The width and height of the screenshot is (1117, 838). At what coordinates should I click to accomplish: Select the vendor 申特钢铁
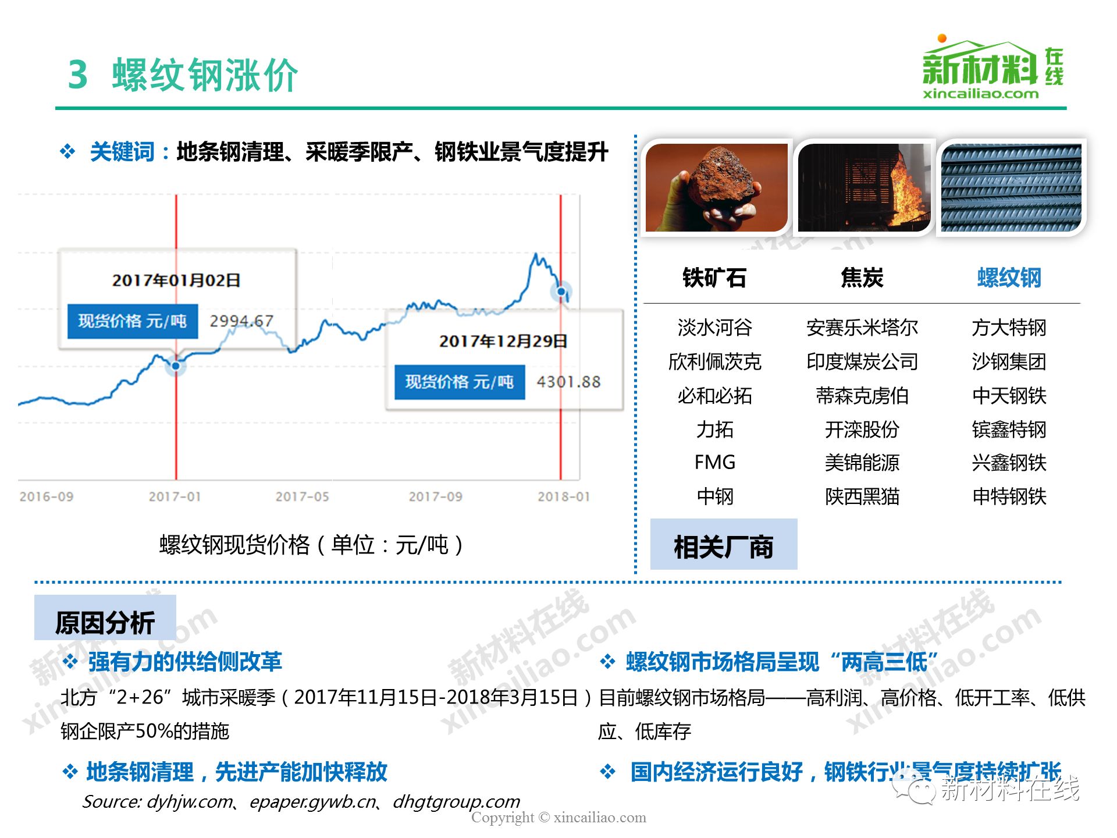tap(1009, 496)
